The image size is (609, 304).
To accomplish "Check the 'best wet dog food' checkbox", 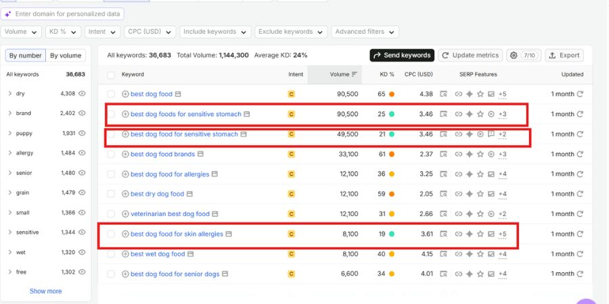I will 111,255.
